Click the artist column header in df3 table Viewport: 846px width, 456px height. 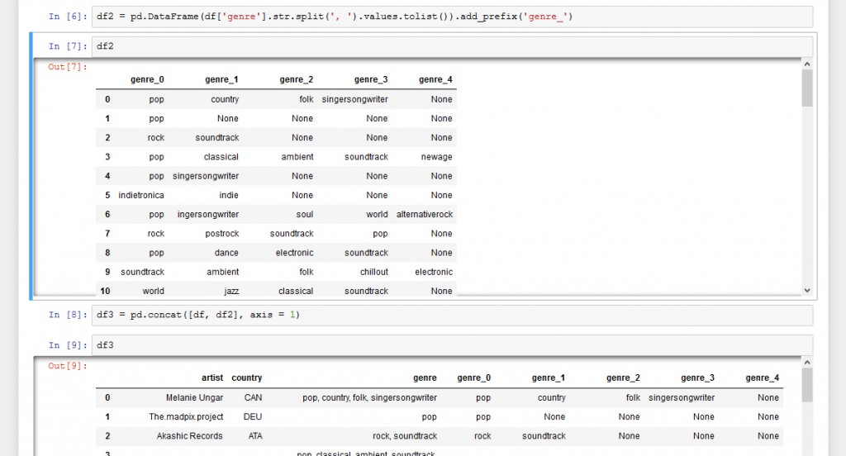click(x=212, y=378)
